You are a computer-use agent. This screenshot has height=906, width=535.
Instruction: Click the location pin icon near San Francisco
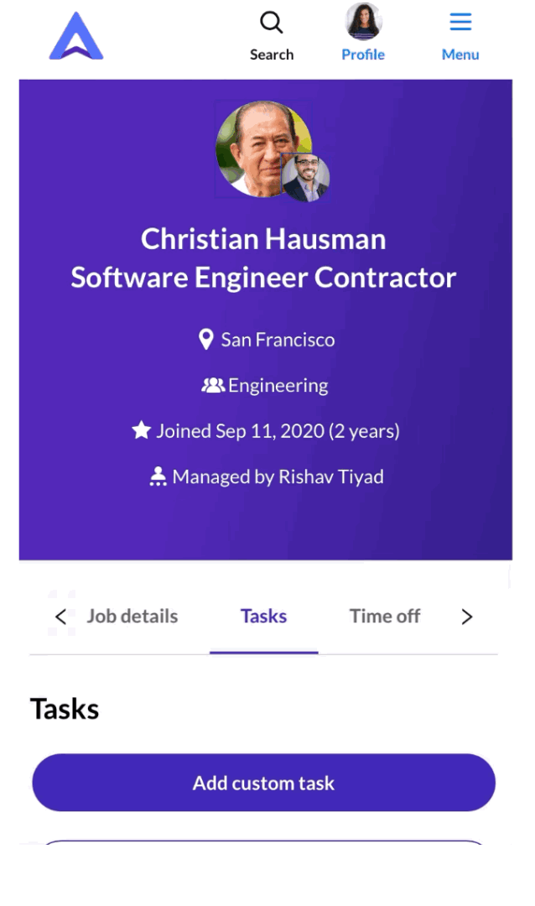(206, 339)
